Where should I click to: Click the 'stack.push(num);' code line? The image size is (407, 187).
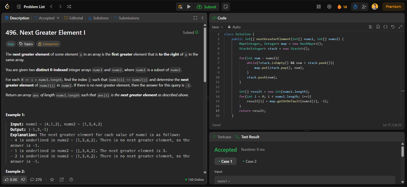(262, 77)
